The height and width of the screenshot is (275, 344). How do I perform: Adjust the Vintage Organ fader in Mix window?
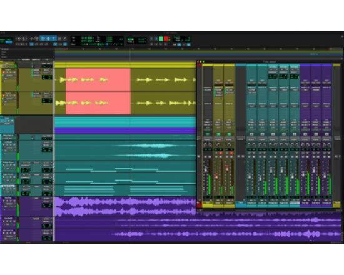271,170
